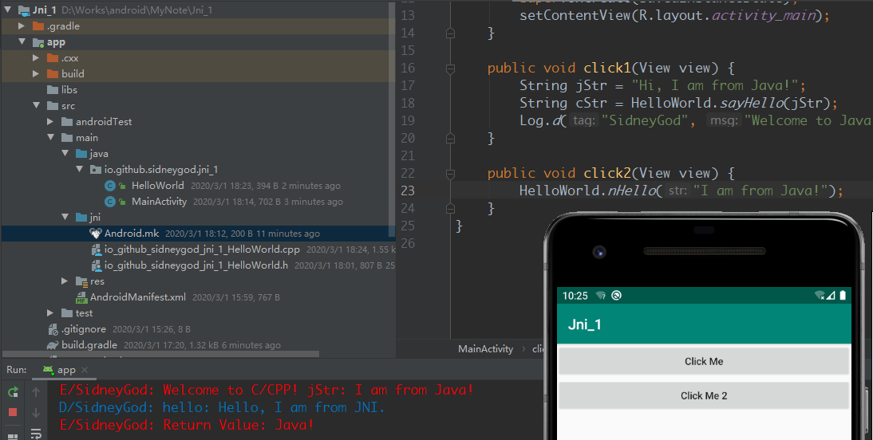This screenshot has width=873, height=440.
Task: Click the up arrow in Run console
Action: (x=36, y=392)
